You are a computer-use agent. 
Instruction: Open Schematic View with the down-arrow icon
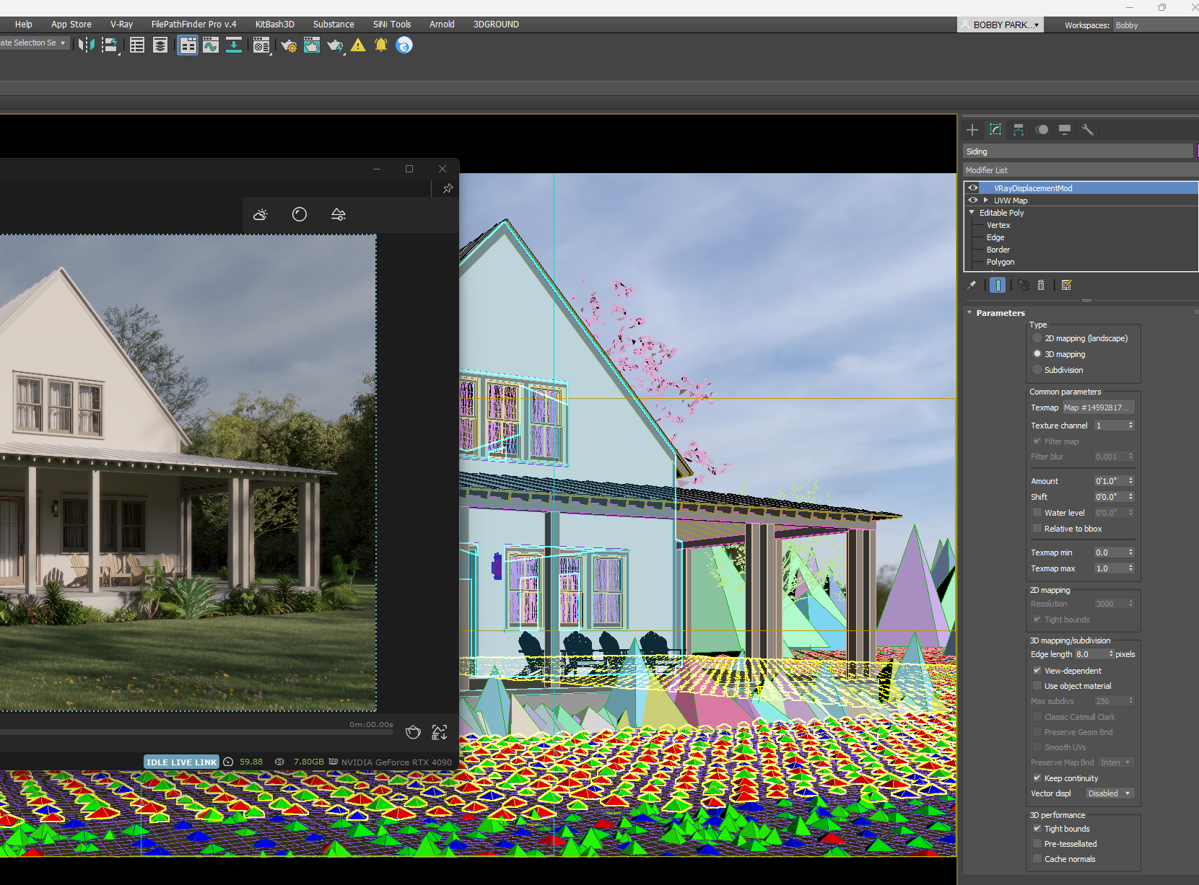[x=234, y=45]
